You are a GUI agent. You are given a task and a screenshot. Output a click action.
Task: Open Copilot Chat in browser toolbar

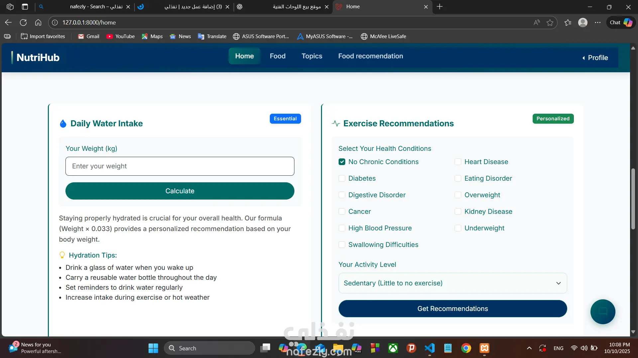pyautogui.click(x=621, y=23)
